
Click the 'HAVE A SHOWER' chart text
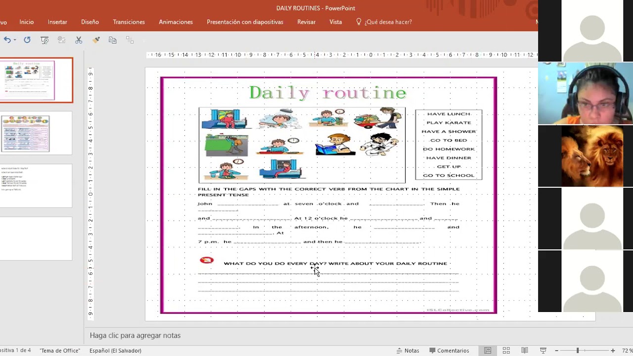click(x=449, y=132)
